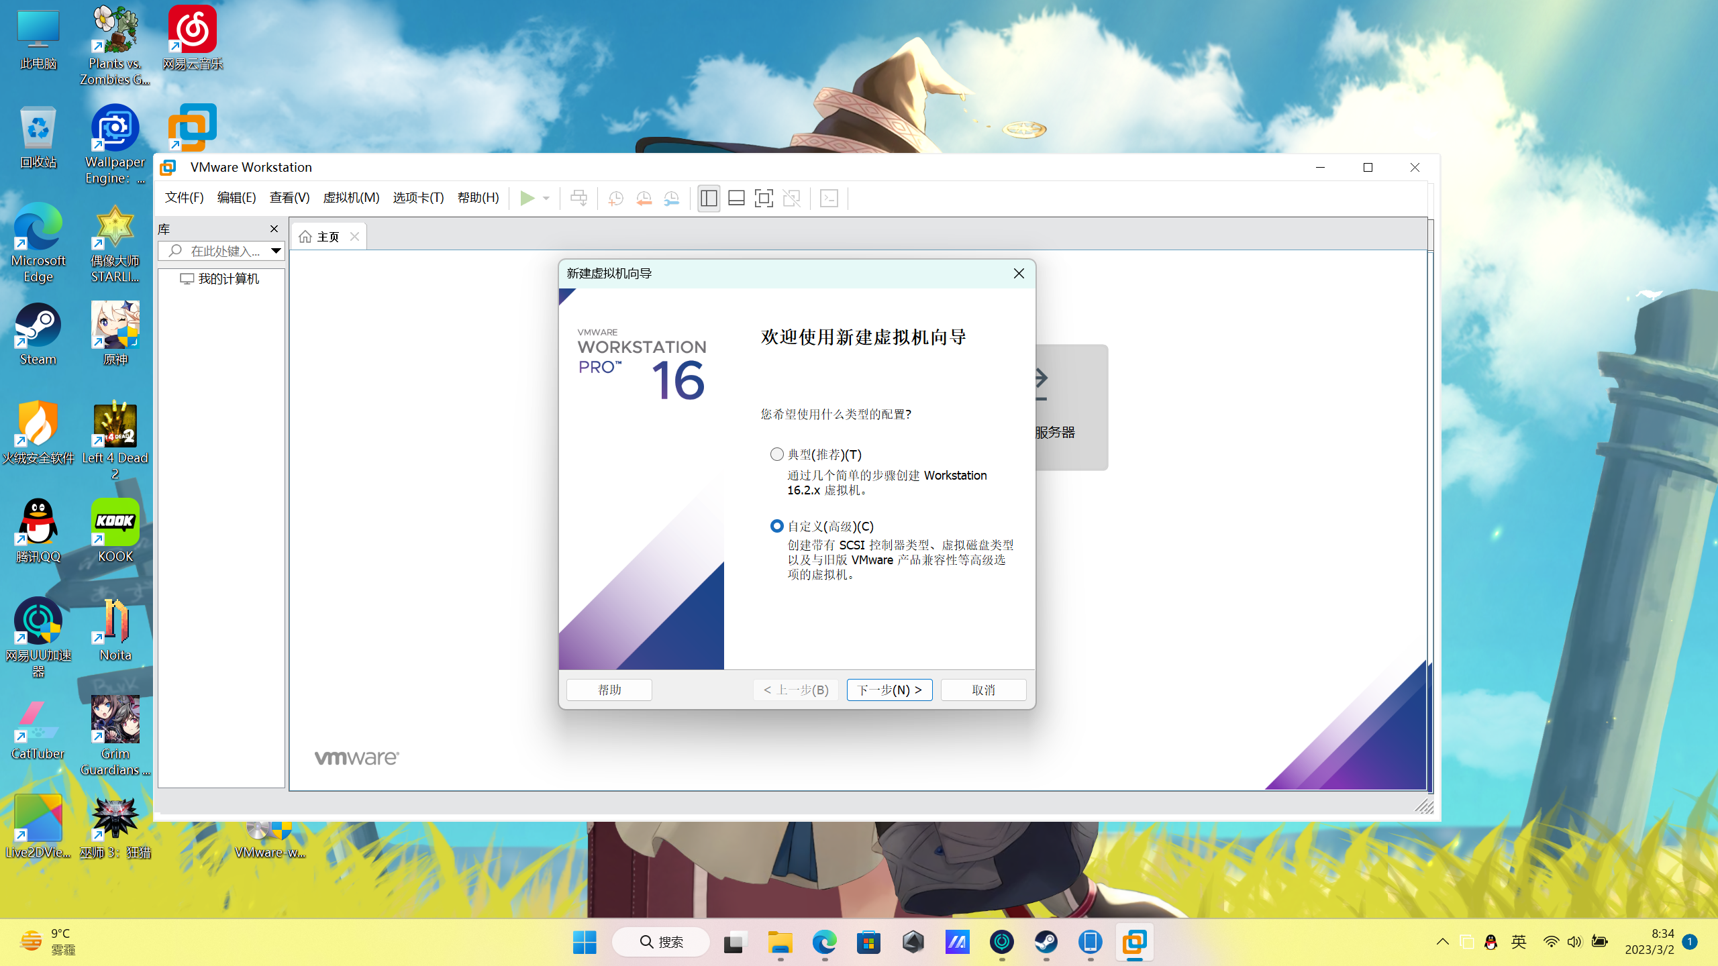1718x966 pixels.
Task: Click the 下一步(N) button
Action: (x=889, y=690)
